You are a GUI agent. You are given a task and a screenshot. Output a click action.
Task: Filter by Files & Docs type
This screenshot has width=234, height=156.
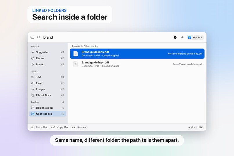click(x=48, y=95)
